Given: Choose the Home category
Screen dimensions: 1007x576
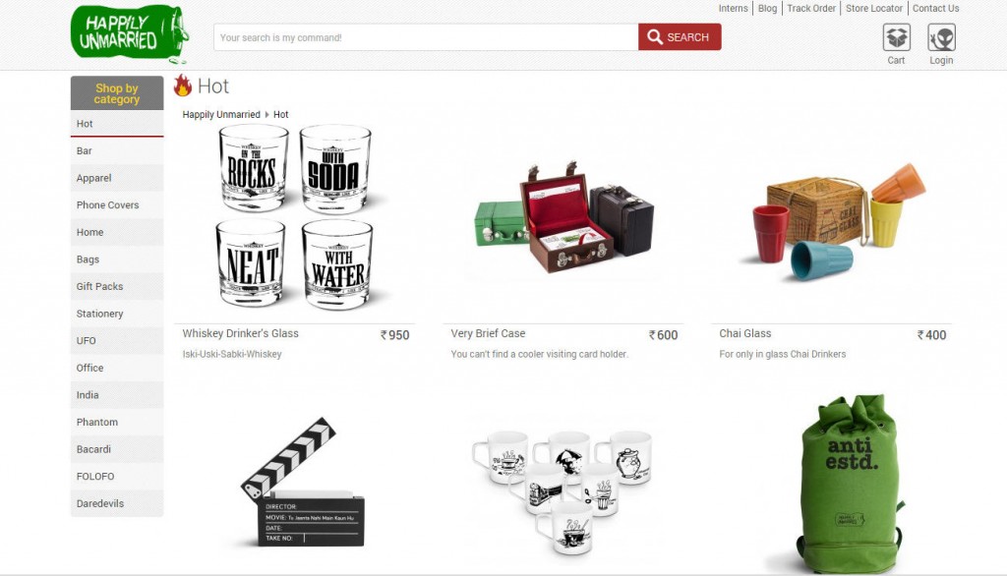Looking at the screenshot, I should [x=117, y=232].
